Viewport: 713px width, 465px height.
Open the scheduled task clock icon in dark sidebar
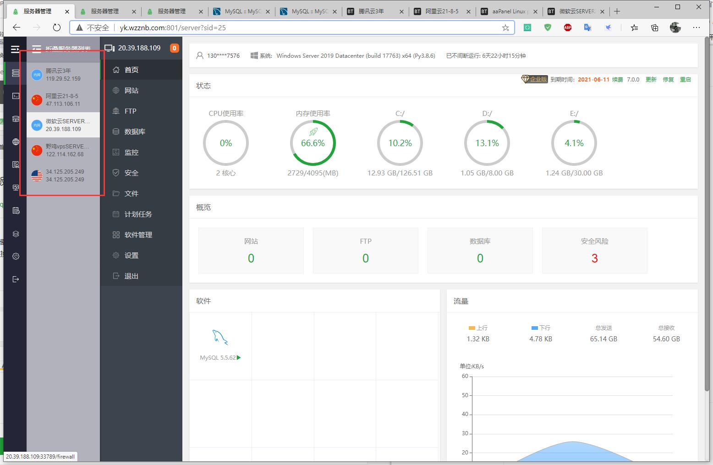pyautogui.click(x=16, y=210)
